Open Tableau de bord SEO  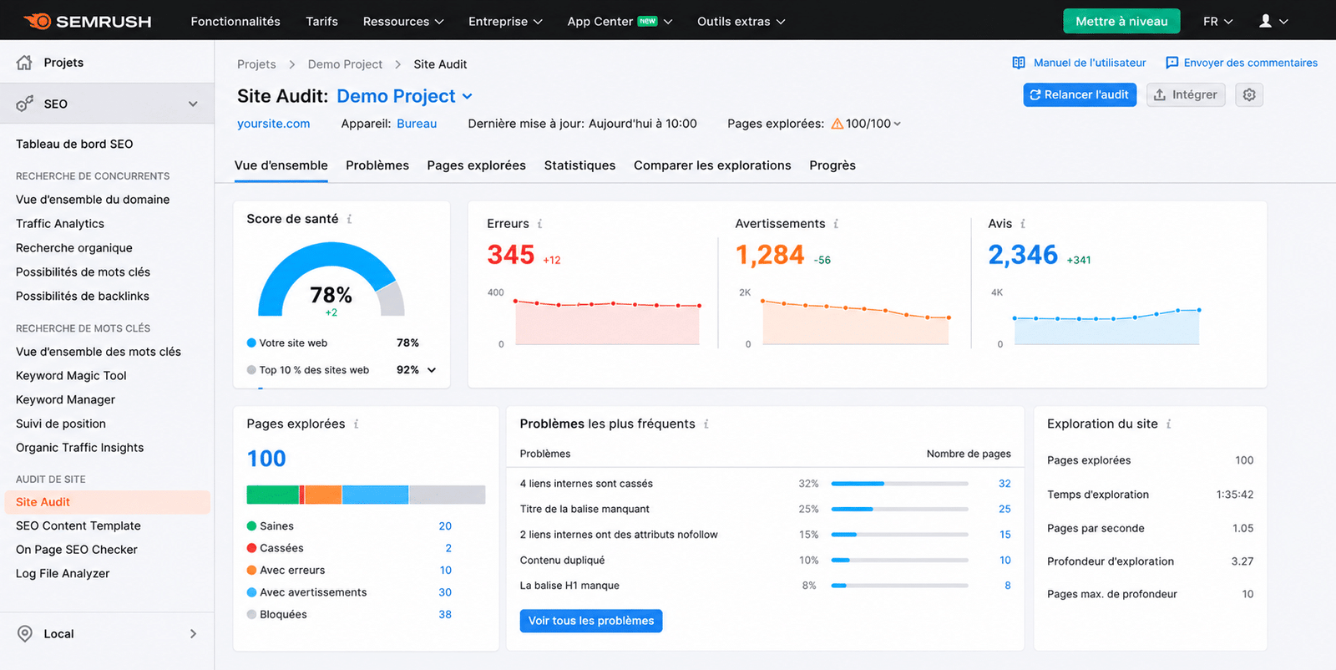(x=74, y=144)
